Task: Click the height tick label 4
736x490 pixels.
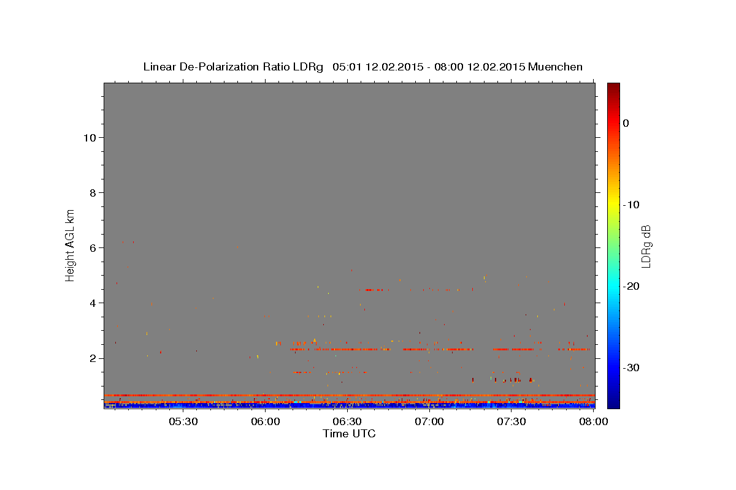Action: pyautogui.click(x=93, y=303)
